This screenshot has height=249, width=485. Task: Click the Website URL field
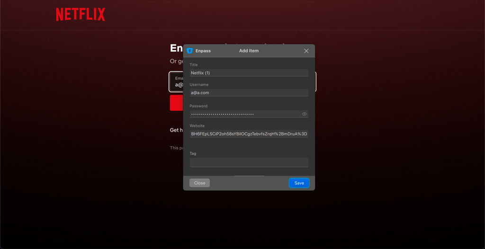pyautogui.click(x=249, y=134)
